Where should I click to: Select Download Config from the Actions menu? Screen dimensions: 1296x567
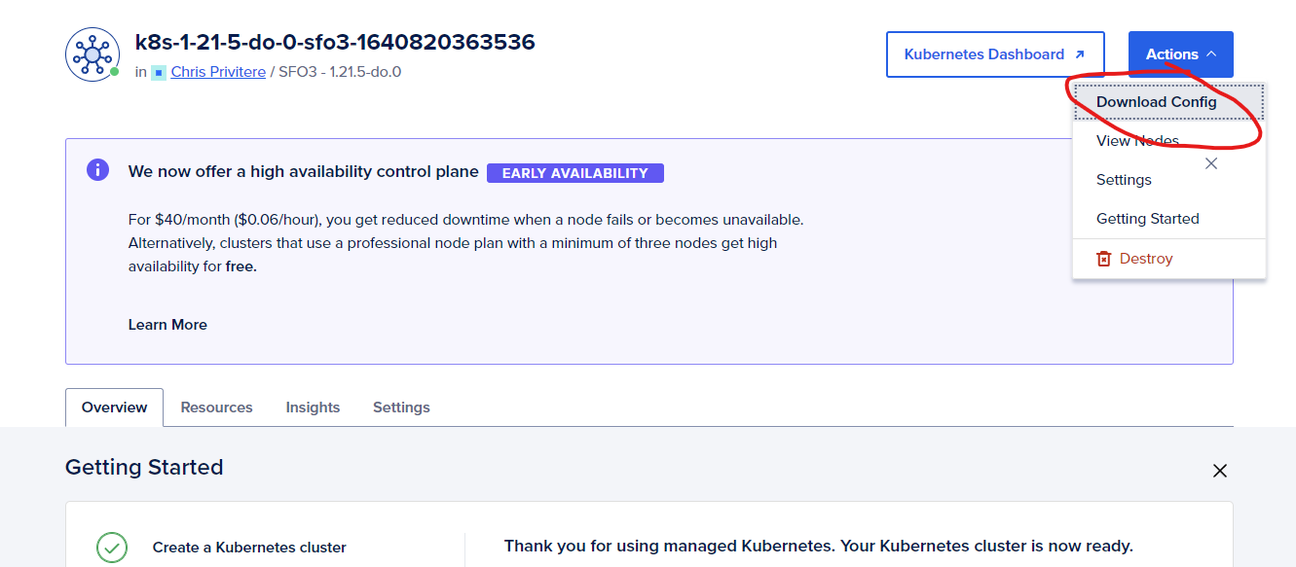[x=1156, y=102]
